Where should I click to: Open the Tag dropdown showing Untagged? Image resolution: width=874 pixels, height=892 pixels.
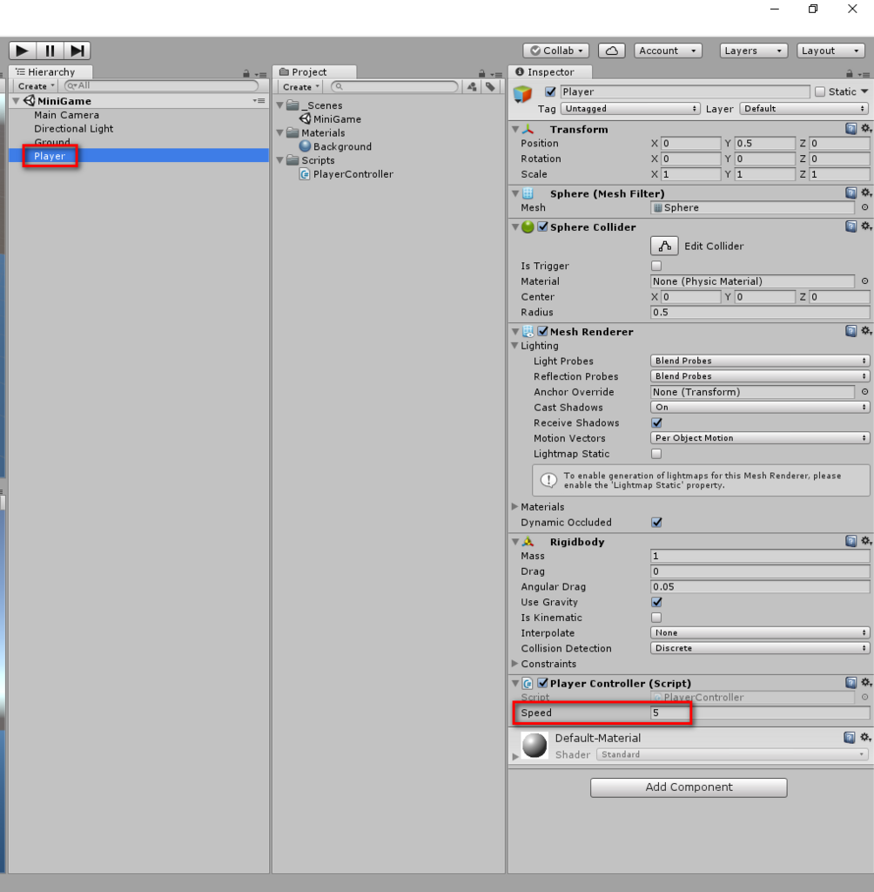click(630, 109)
